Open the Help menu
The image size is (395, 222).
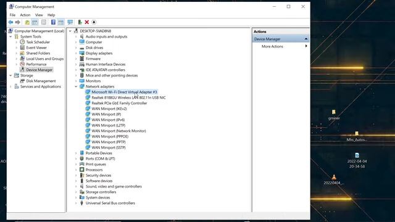(x=51, y=15)
